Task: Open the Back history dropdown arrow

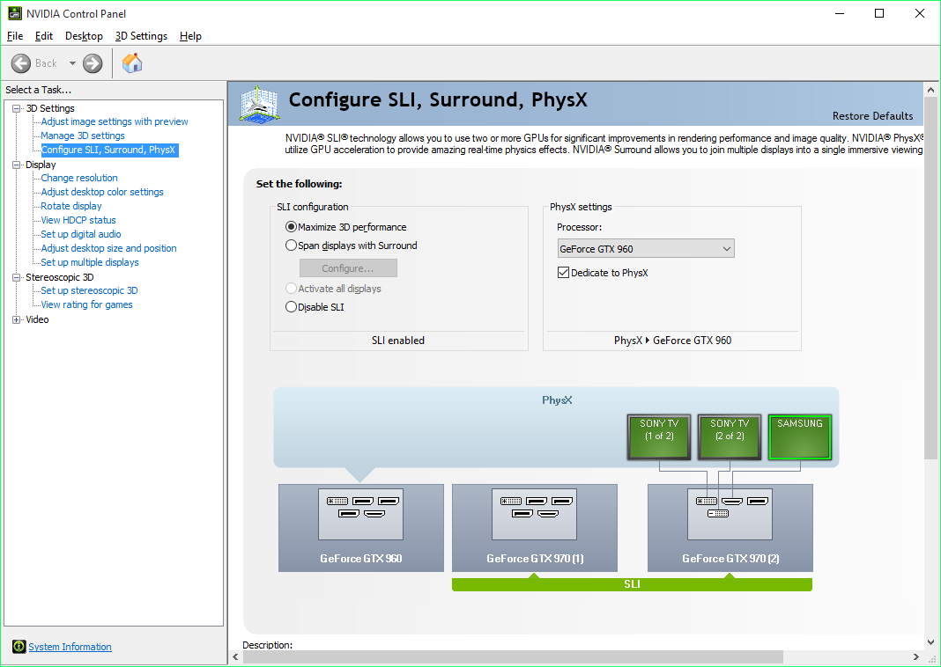Action: [72, 63]
